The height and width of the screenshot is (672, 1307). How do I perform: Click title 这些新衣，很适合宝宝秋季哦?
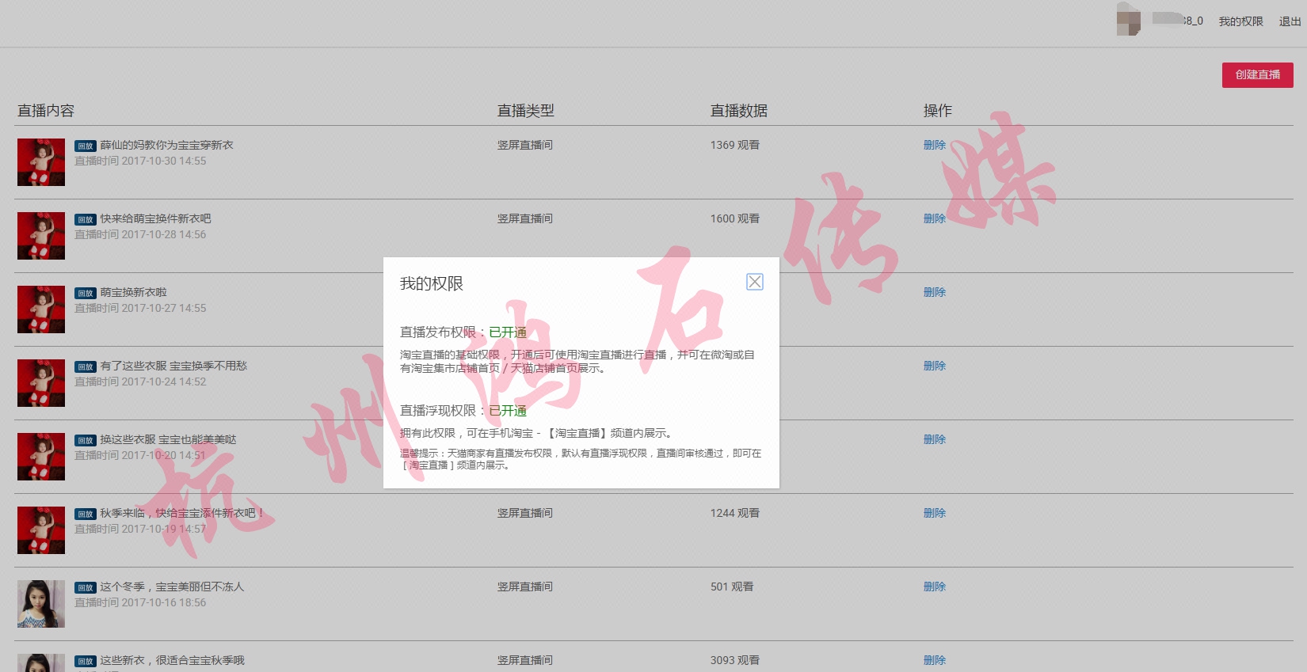[172, 660]
